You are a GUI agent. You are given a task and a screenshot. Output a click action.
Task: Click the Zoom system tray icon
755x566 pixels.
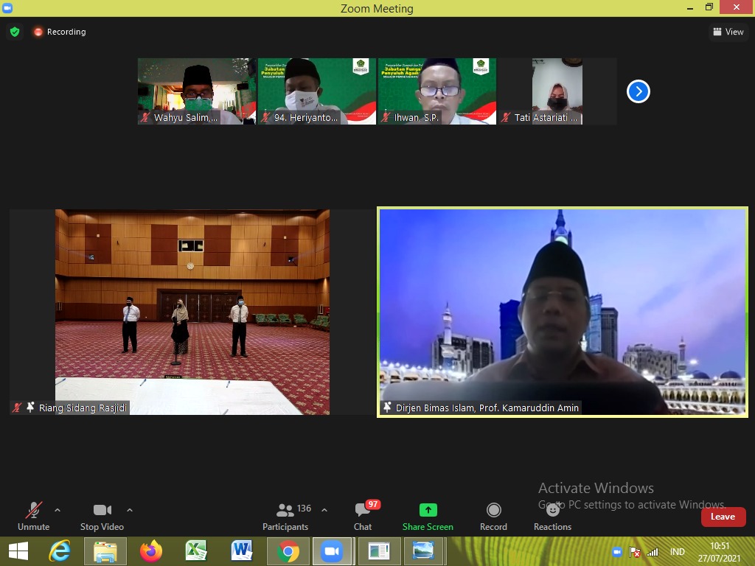(x=617, y=552)
